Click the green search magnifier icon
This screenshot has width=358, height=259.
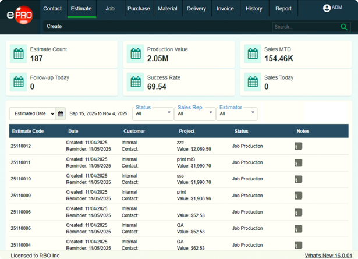(x=344, y=27)
